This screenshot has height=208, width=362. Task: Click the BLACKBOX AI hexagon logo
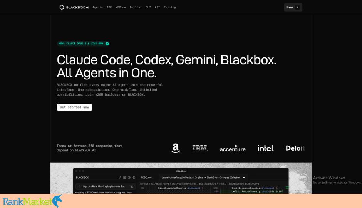tap(62, 7)
